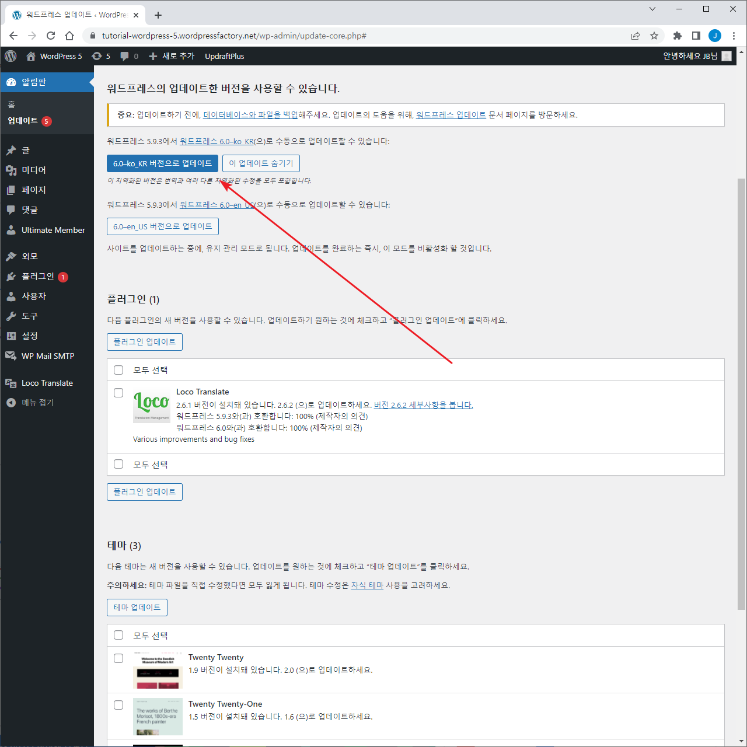Click the plus icon for 새로 추가
The width and height of the screenshot is (747, 747).
pyautogui.click(x=153, y=56)
